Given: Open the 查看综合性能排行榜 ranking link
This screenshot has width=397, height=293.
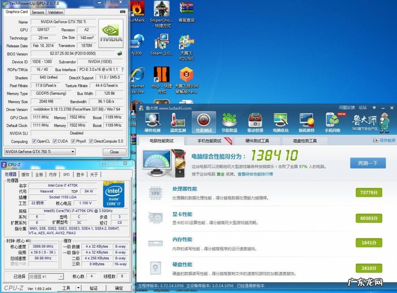Looking at the screenshot, I should tap(255, 174).
